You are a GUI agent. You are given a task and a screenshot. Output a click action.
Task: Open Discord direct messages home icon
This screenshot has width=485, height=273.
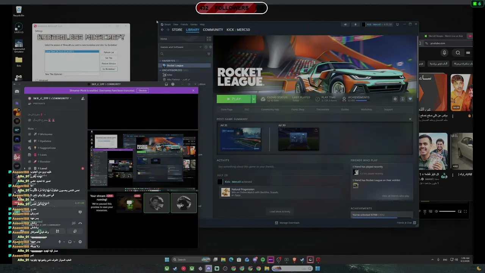(x=17, y=91)
